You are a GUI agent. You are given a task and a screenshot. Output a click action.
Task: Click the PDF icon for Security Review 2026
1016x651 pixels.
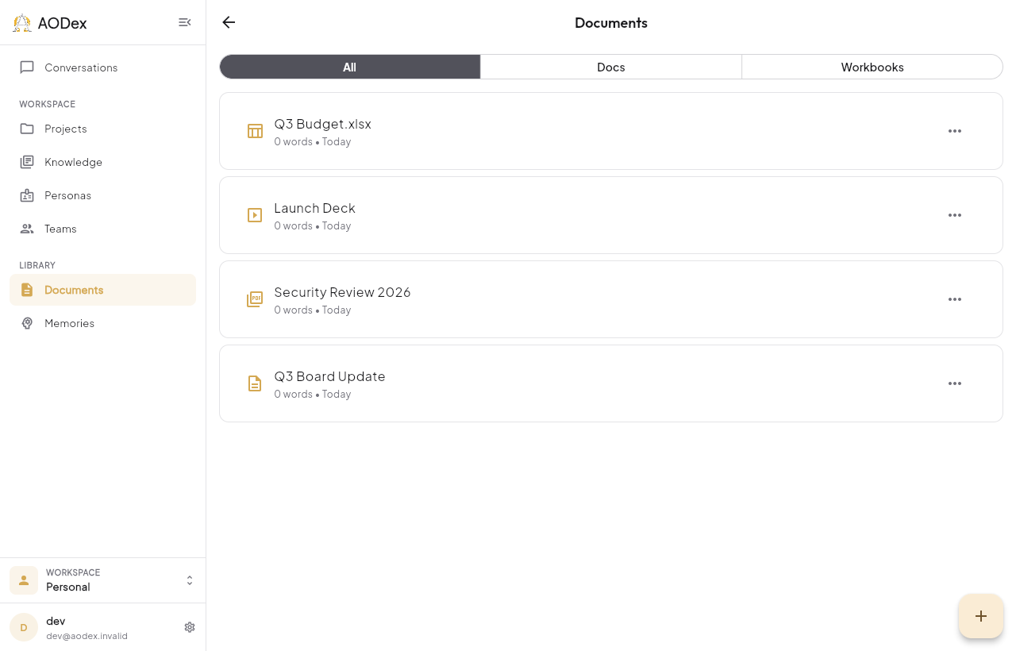click(x=255, y=299)
